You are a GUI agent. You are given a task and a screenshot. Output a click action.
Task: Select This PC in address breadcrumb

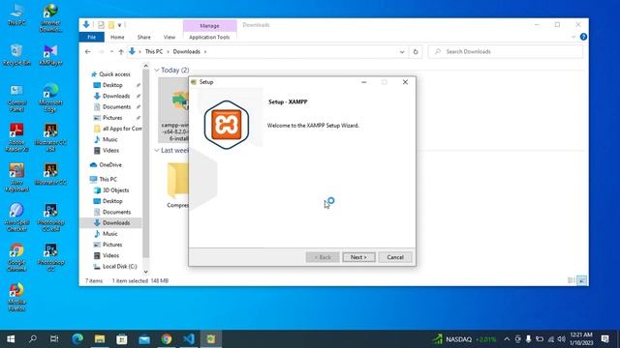pos(154,51)
